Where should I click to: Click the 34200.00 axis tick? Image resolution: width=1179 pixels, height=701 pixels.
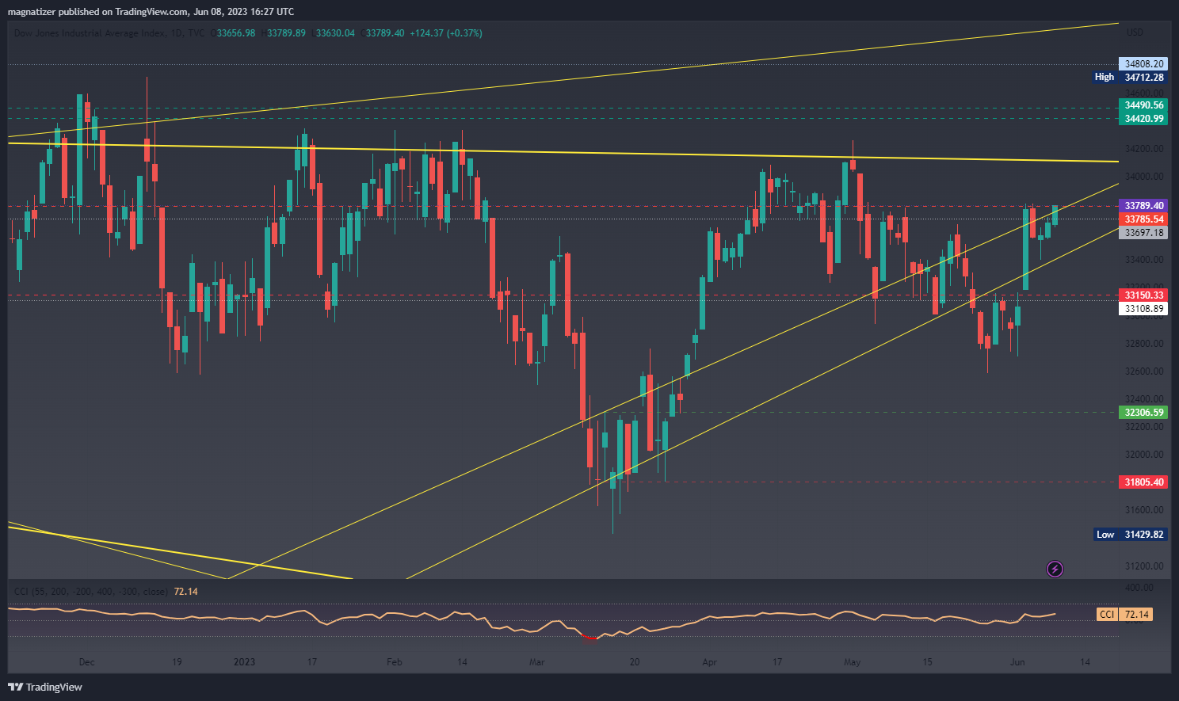[x=1144, y=149]
